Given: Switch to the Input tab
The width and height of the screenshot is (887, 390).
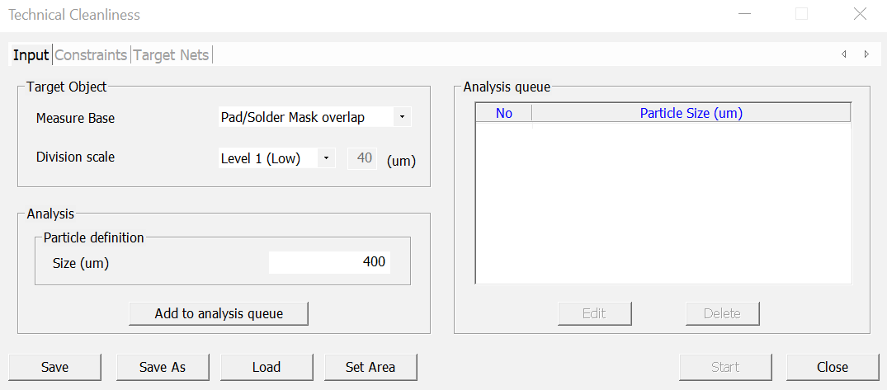Looking at the screenshot, I should point(31,55).
